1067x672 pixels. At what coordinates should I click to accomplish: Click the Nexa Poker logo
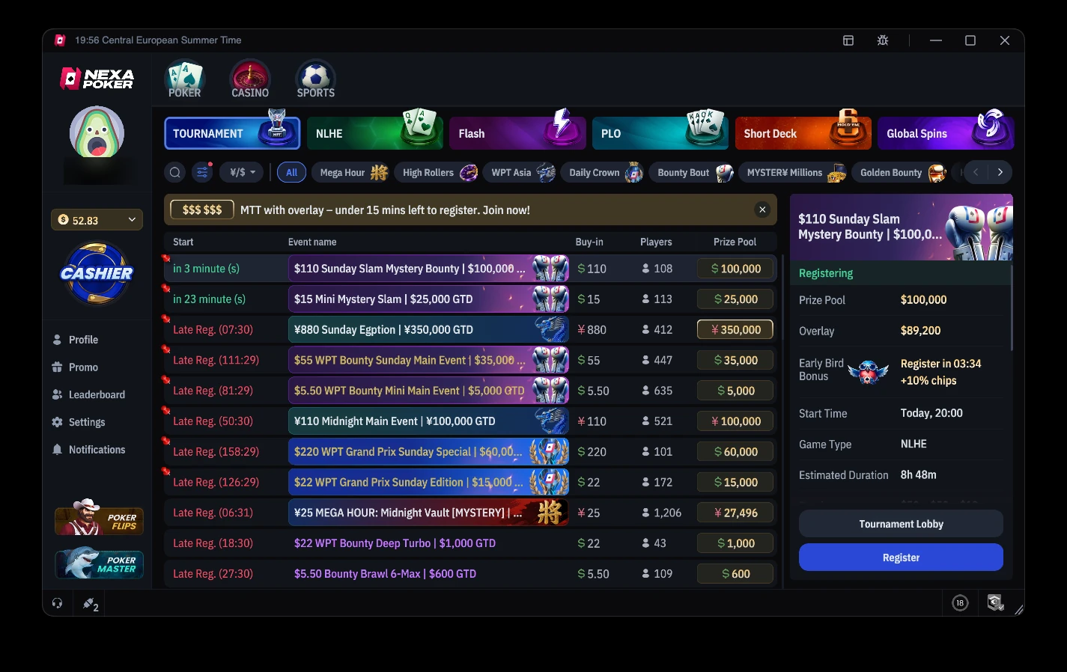tap(97, 79)
